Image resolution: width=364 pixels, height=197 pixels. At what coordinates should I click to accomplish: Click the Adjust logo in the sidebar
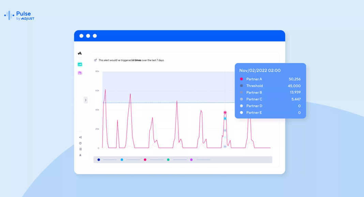[x=80, y=53]
